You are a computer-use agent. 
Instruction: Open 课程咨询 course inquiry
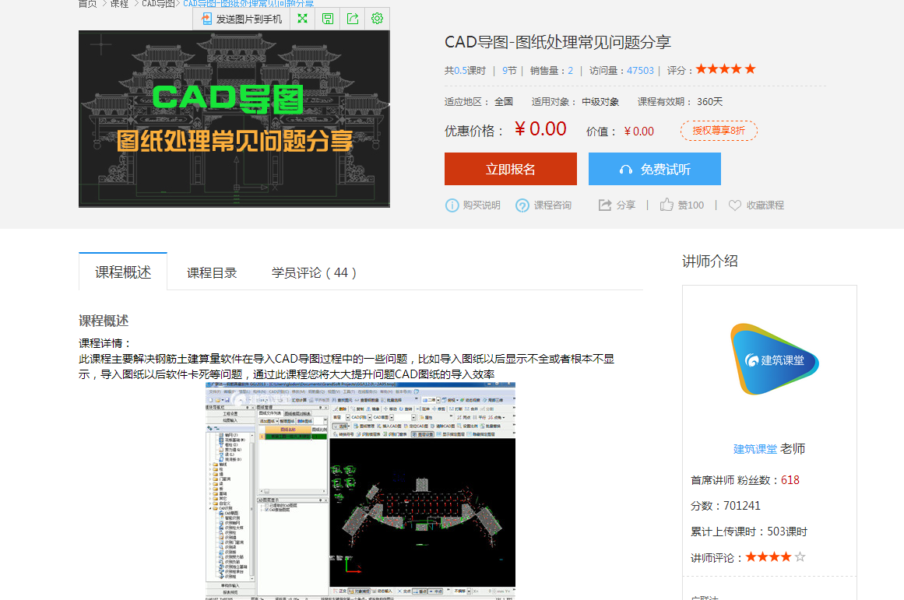coord(543,205)
